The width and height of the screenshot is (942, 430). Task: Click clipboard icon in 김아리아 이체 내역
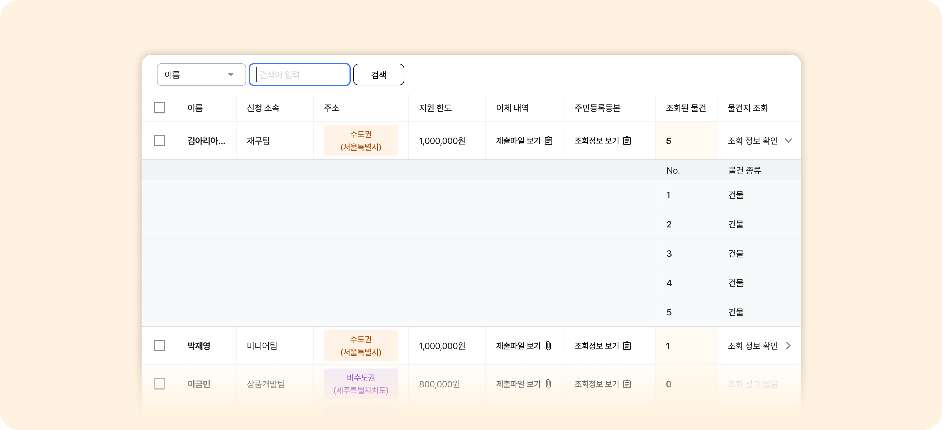[x=548, y=141]
